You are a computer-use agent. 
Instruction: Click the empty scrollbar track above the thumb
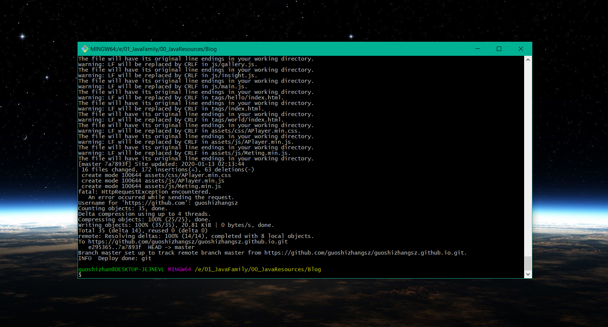coord(528,155)
